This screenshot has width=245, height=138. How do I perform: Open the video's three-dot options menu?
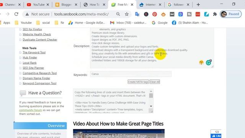(x=157, y=136)
